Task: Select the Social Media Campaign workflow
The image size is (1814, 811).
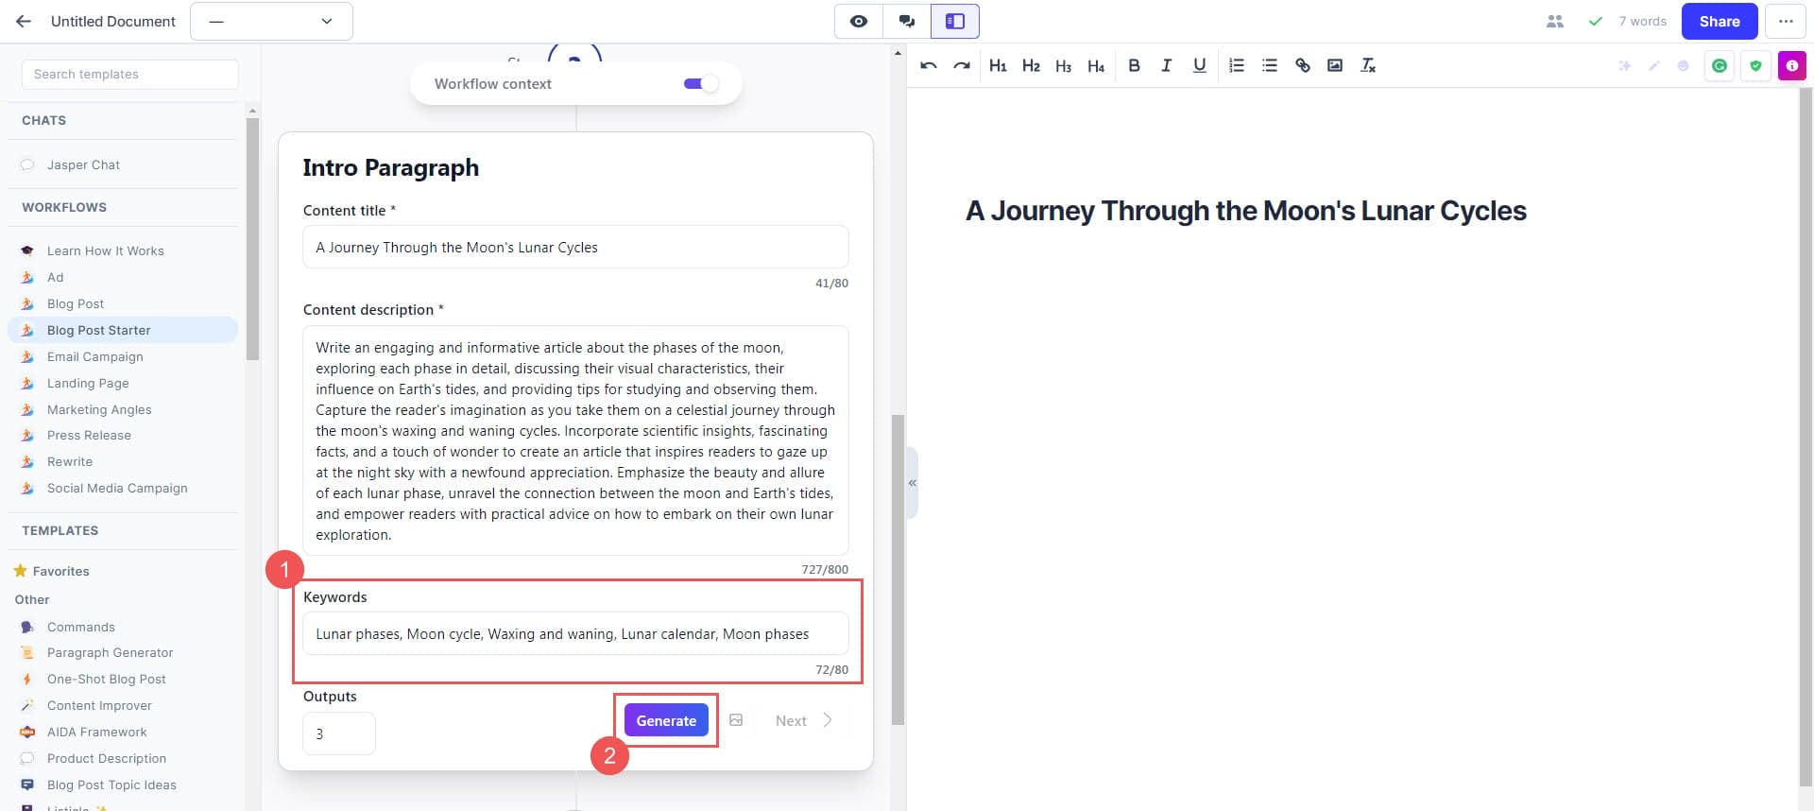Action: point(117,488)
